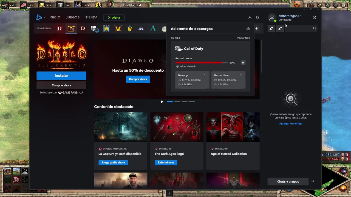Viewport: 351px width, 197px height.
Task: Click Compra ahora on Diablo banner
Action: (138, 79)
